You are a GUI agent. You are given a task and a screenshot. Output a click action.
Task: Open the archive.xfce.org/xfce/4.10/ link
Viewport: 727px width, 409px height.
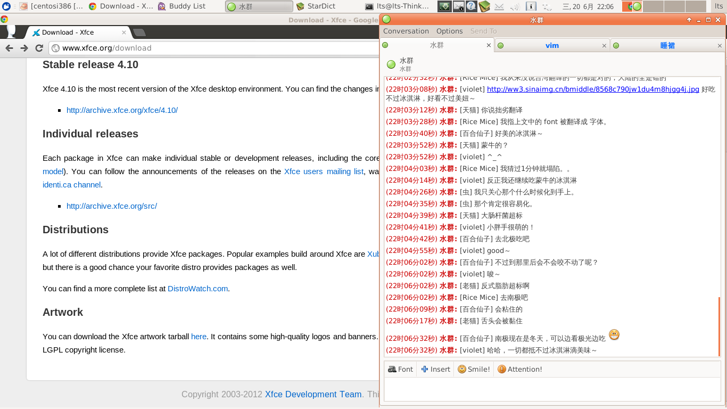(x=122, y=110)
